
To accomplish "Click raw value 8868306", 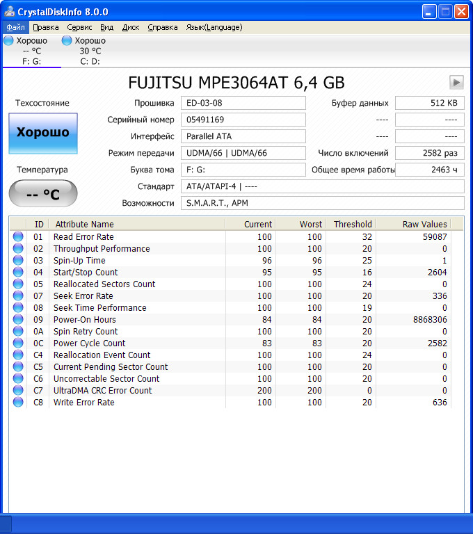I will [430, 319].
